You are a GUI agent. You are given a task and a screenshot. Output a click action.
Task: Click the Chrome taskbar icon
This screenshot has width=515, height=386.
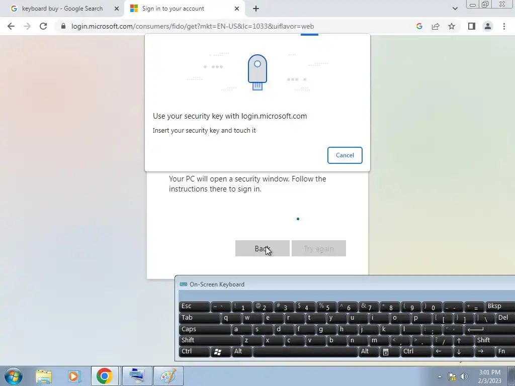pyautogui.click(x=105, y=376)
